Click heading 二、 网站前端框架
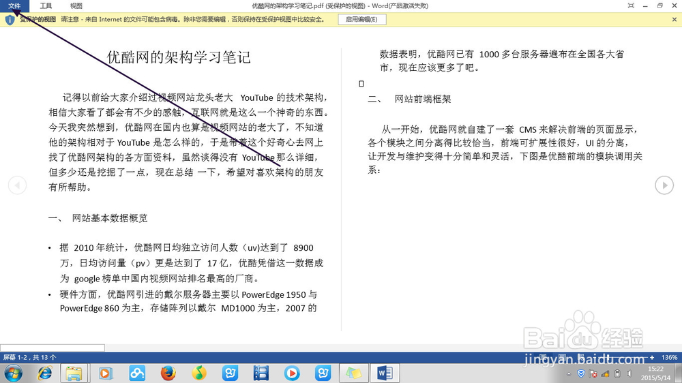This screenshot has height=383, width=682. 409,99
